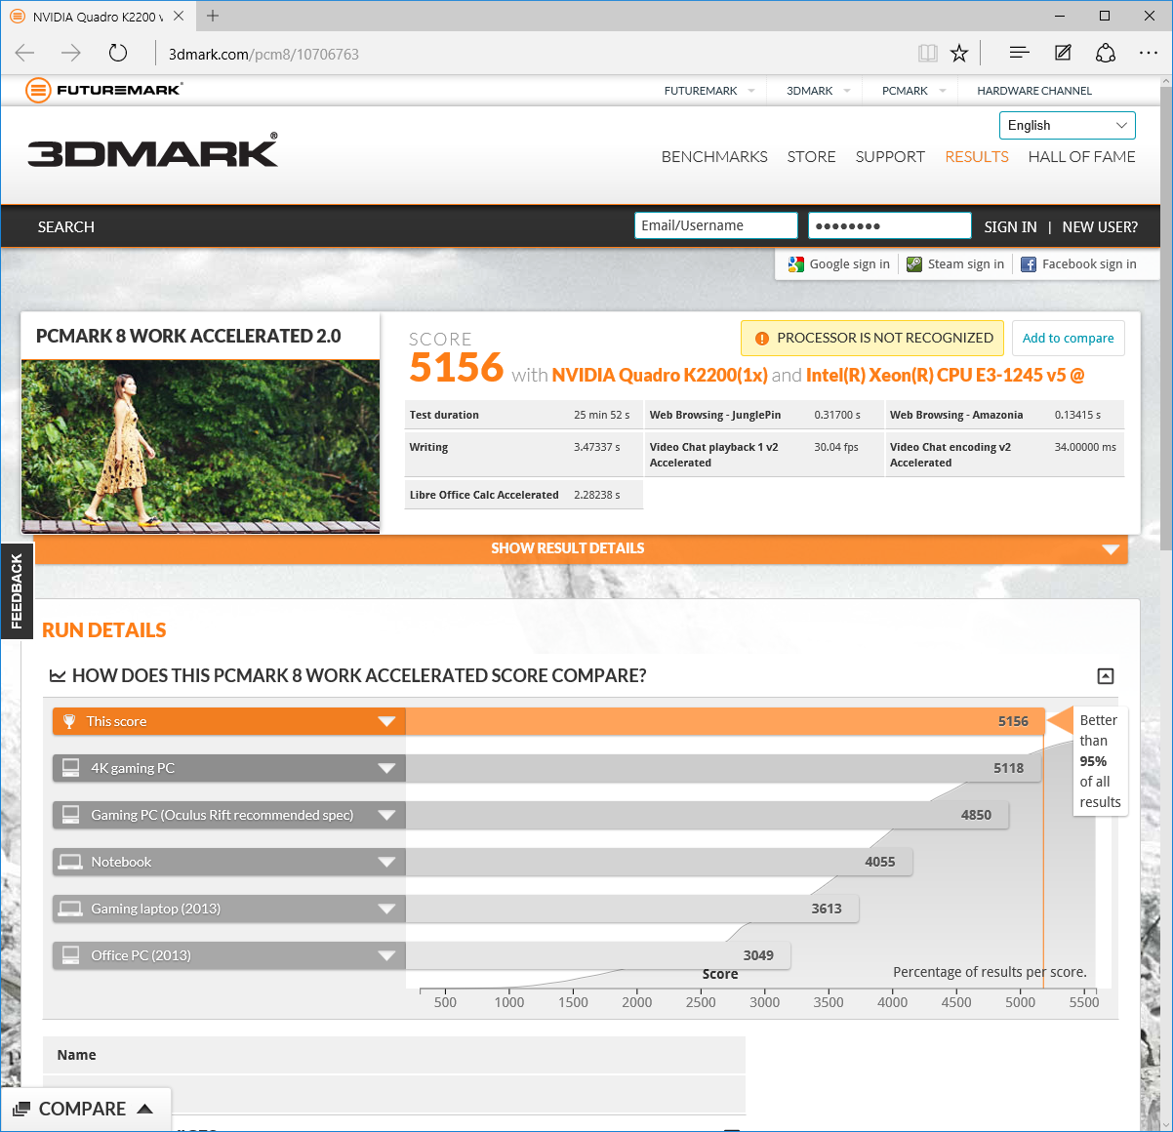The height and width of the screenshot is (1132, 1173).
Task: Sign in with Facebook icon
Action: (1029, 264)
